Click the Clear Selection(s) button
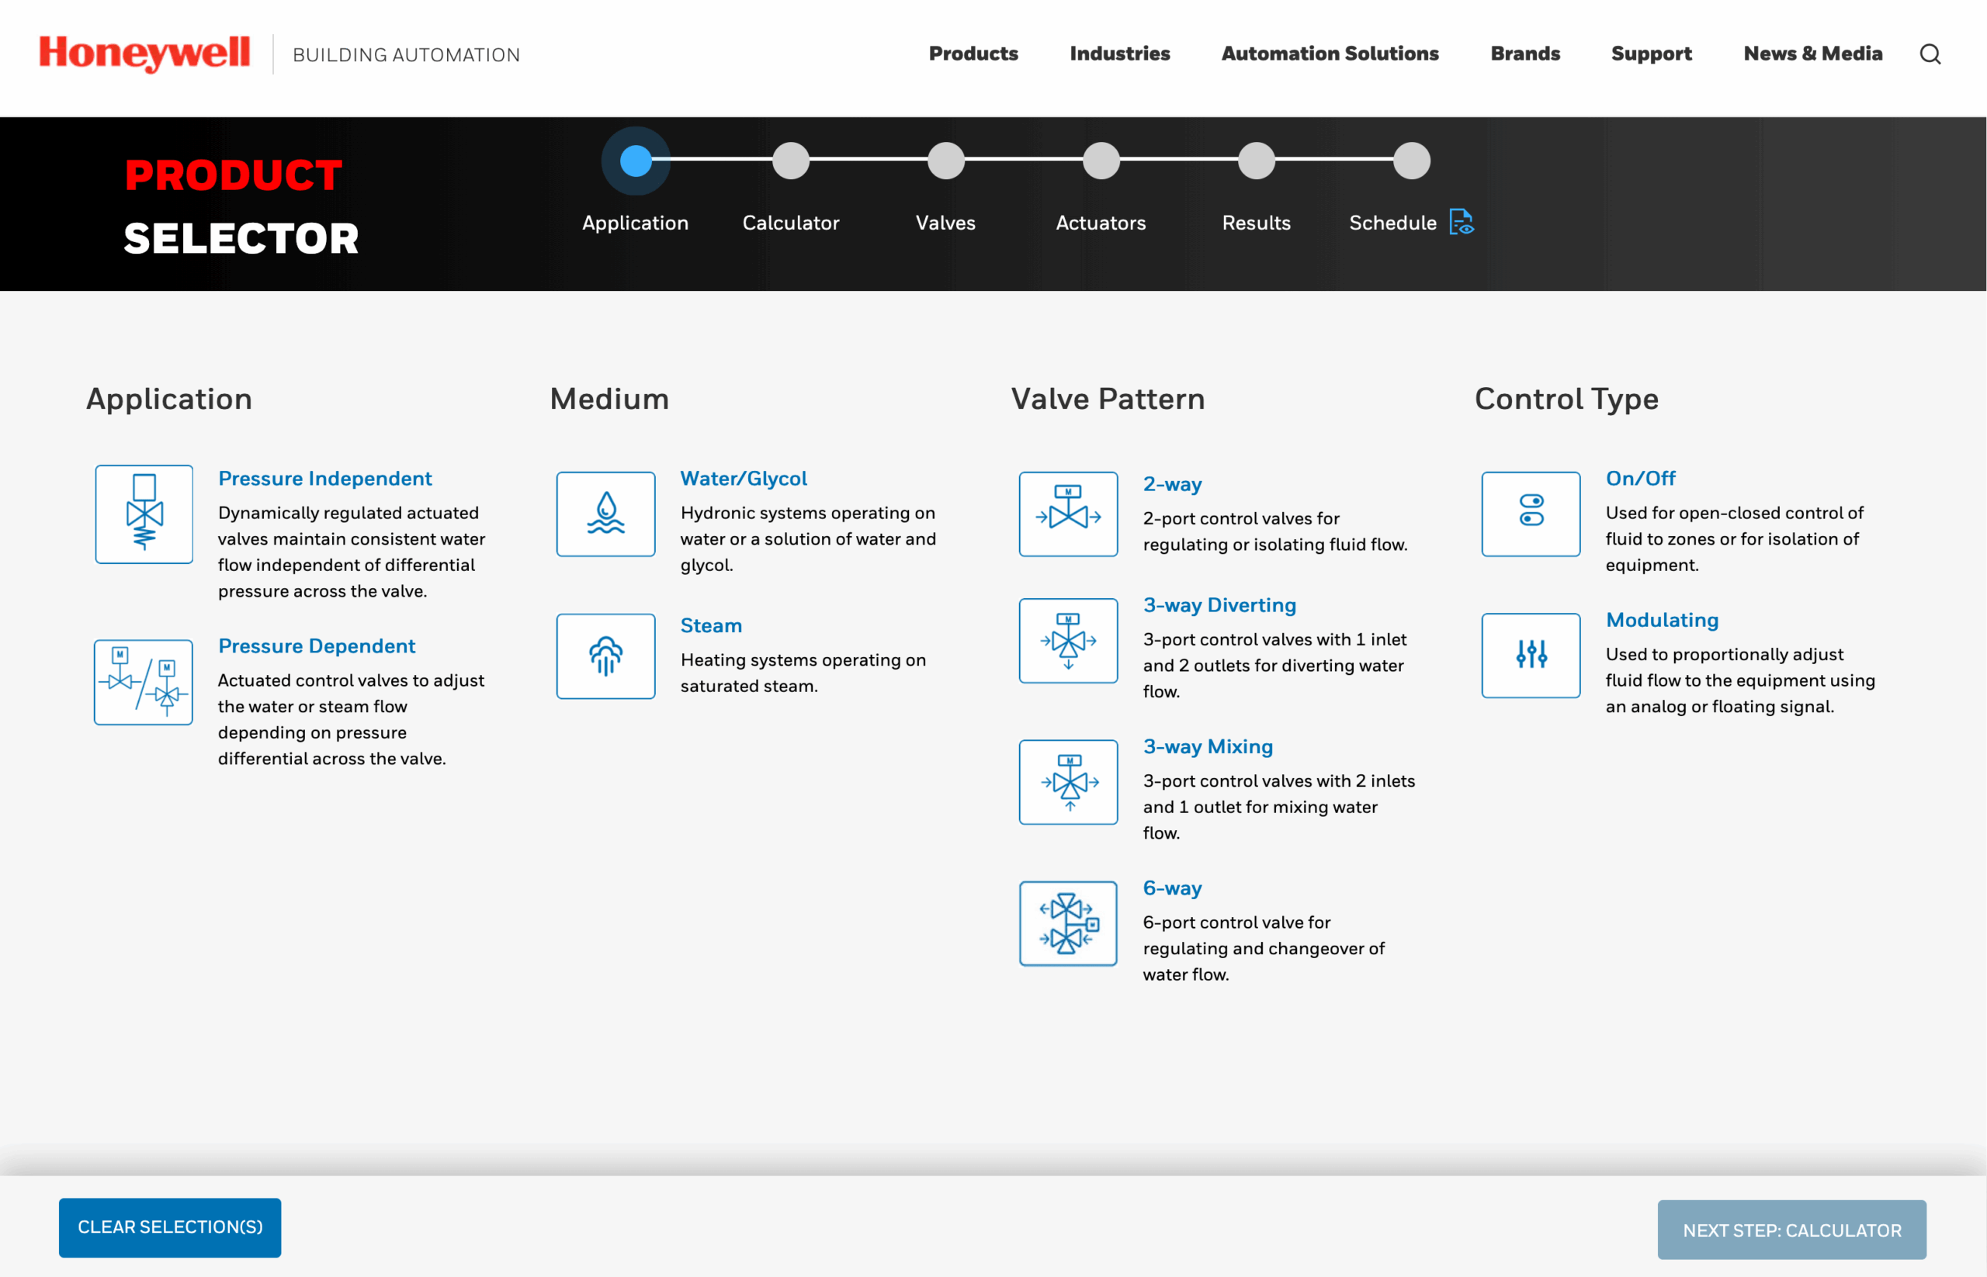 [170, 1227]
